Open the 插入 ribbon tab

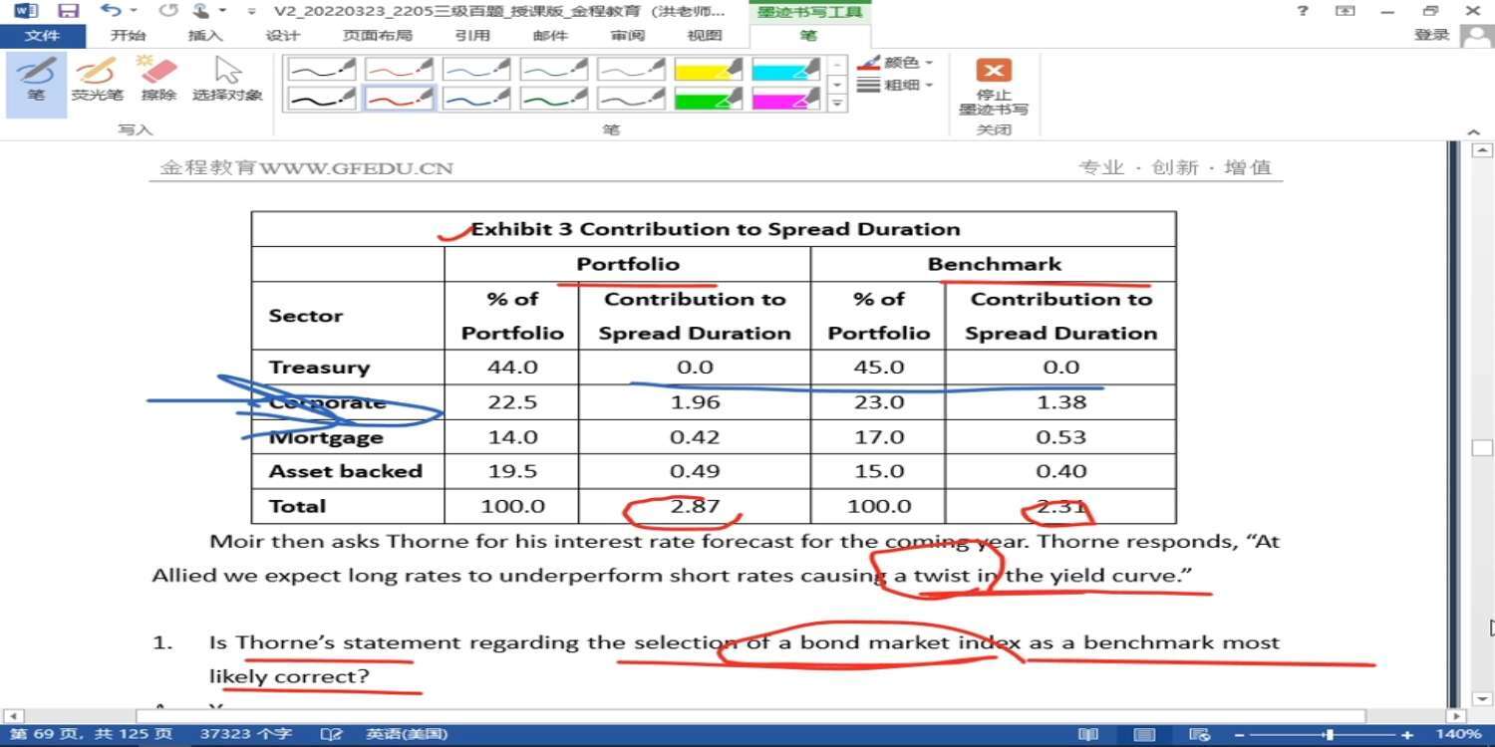205,36
